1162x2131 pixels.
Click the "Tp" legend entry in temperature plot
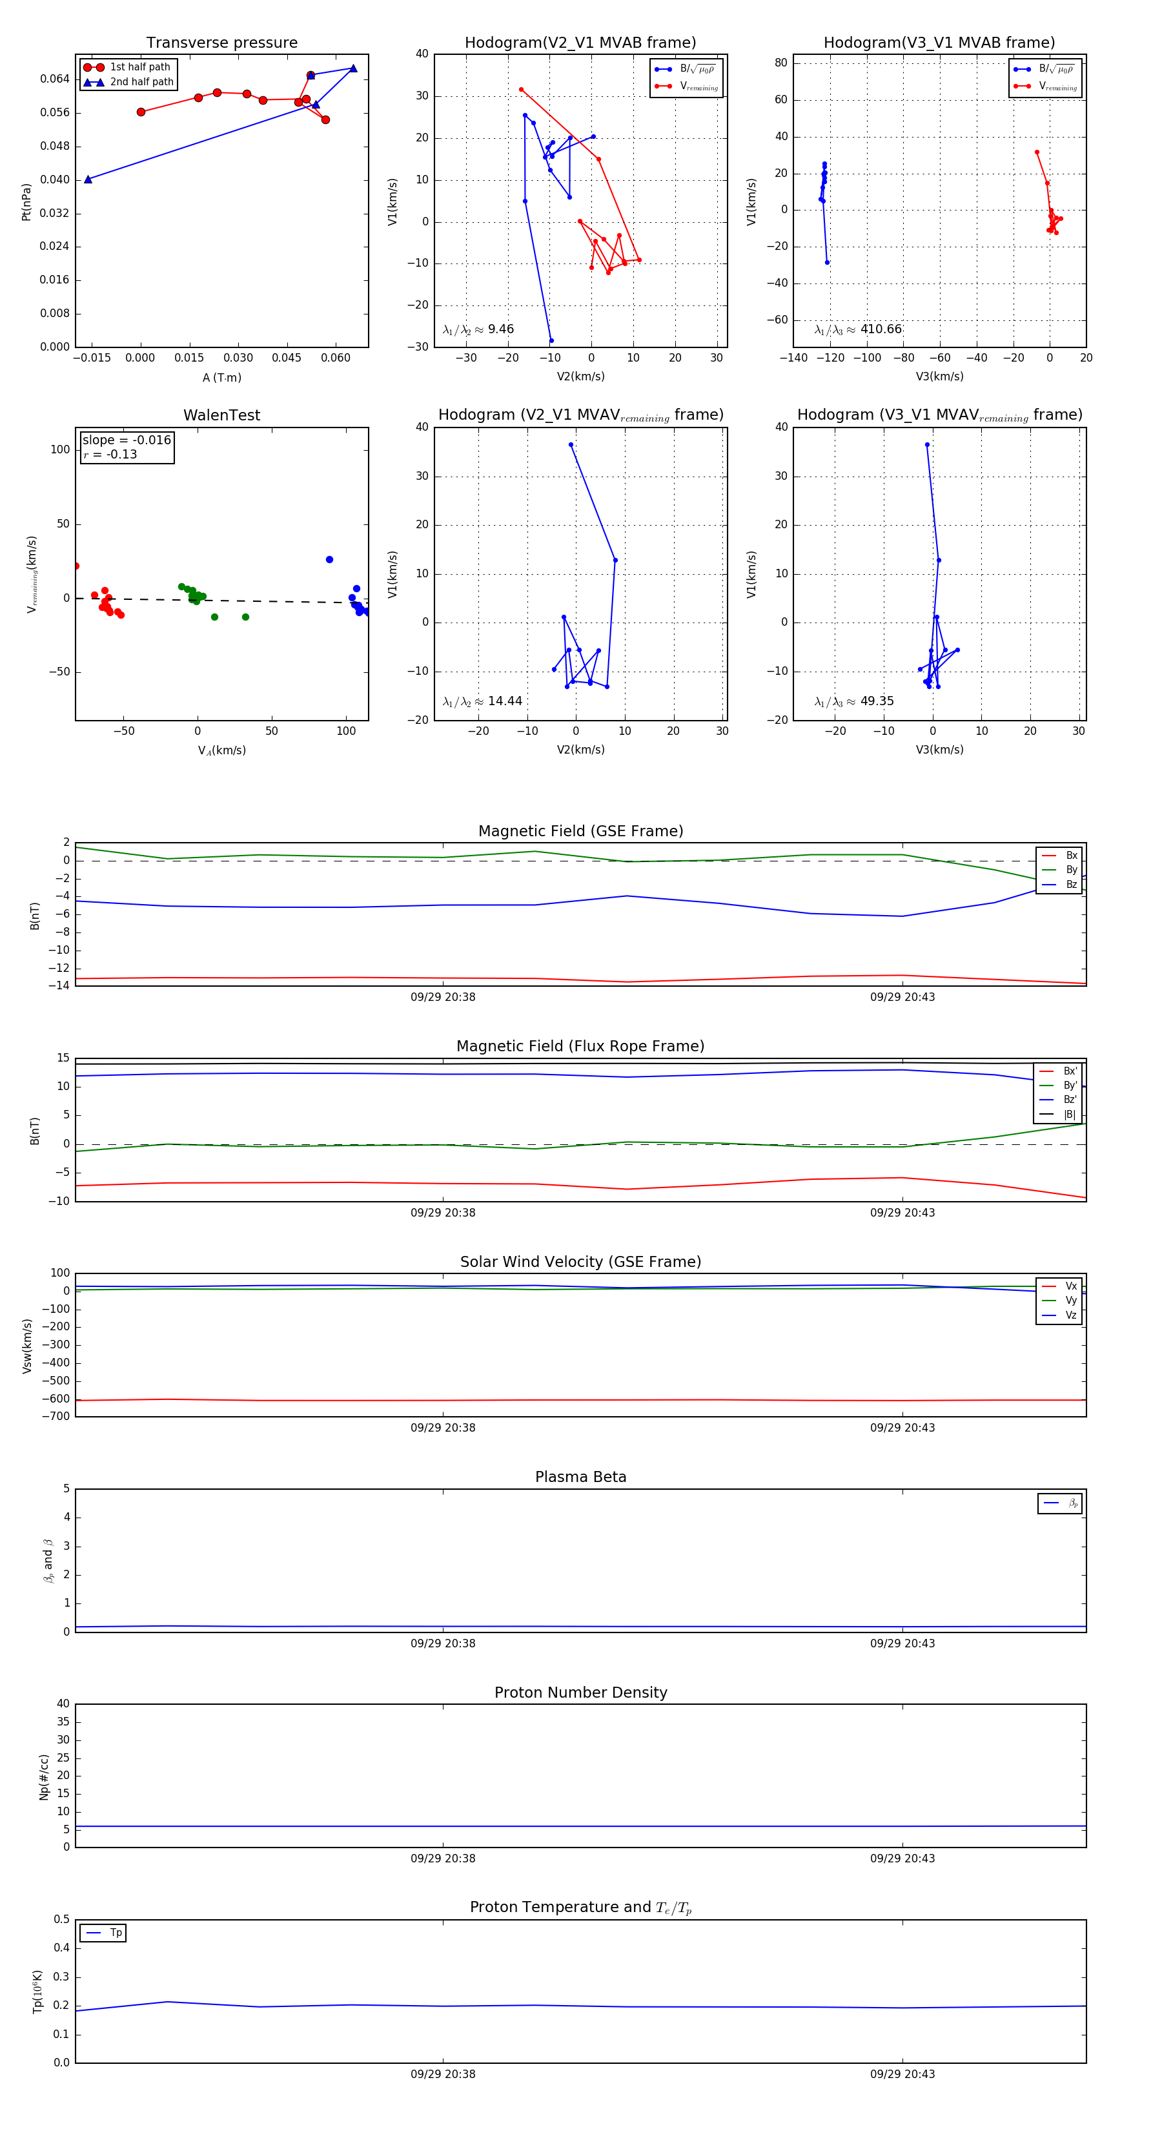coord(103,1933)
